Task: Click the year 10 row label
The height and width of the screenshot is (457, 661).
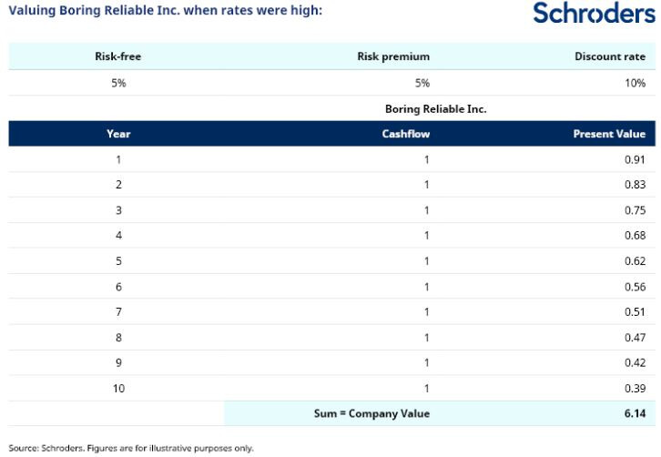Action: (118, 389)
